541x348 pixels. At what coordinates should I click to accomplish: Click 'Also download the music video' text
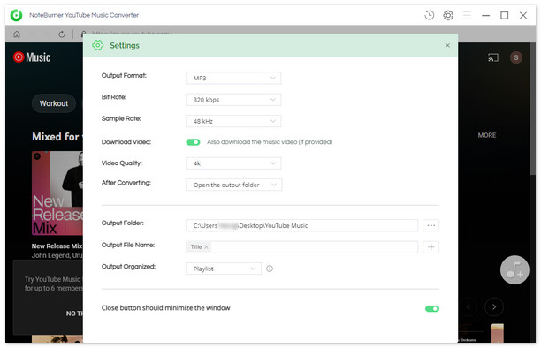click(270, 142)
